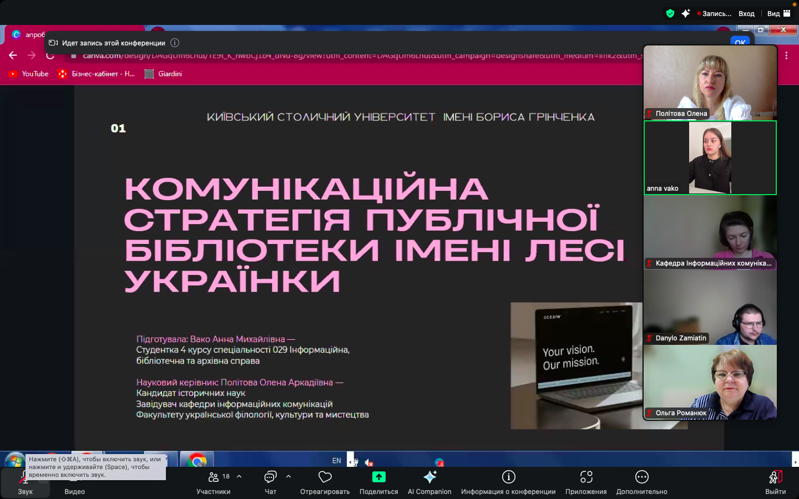Open the Вид view layout menu
The width and height of the screenshot is (799, 499).
[779, 13]
